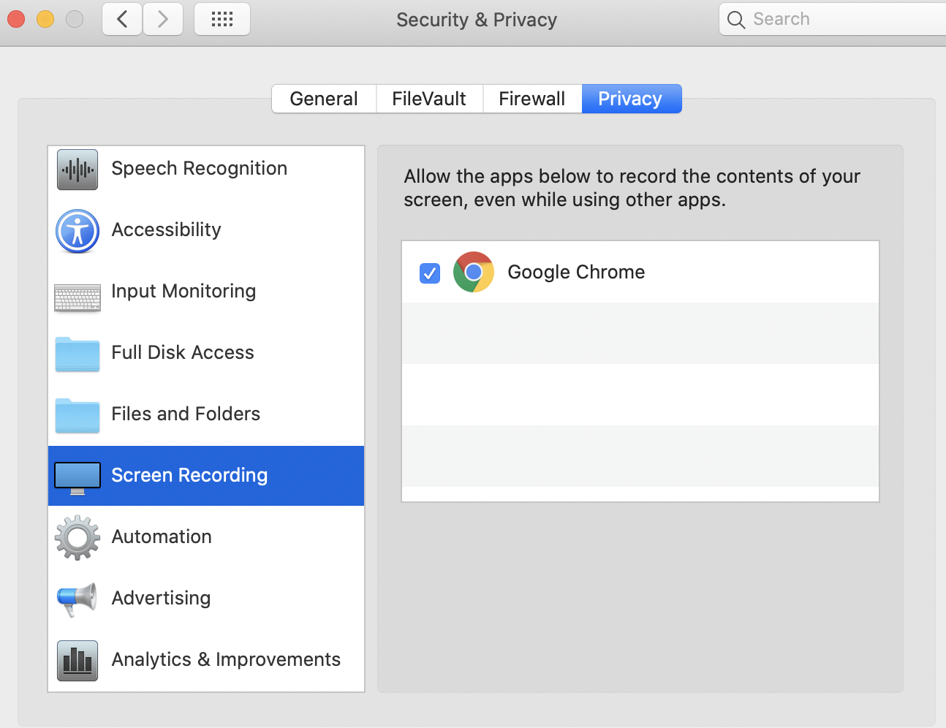The height and width of the screenshot is (728, 946).
Task: Select the Accessibility figure icon
Action: coord(77,231)
